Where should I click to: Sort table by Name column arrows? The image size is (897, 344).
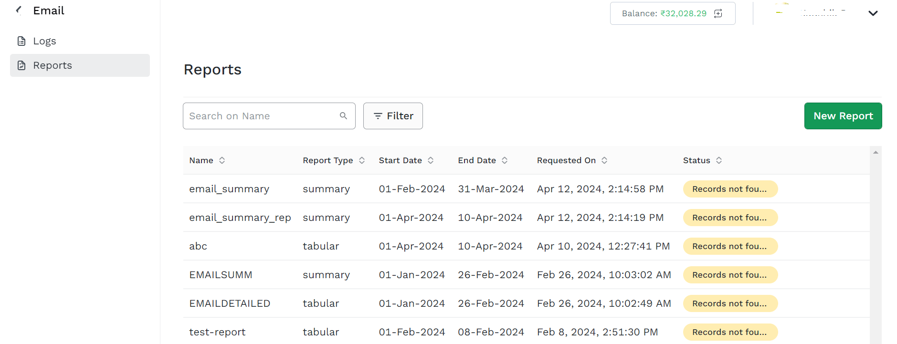pos(222,160)
